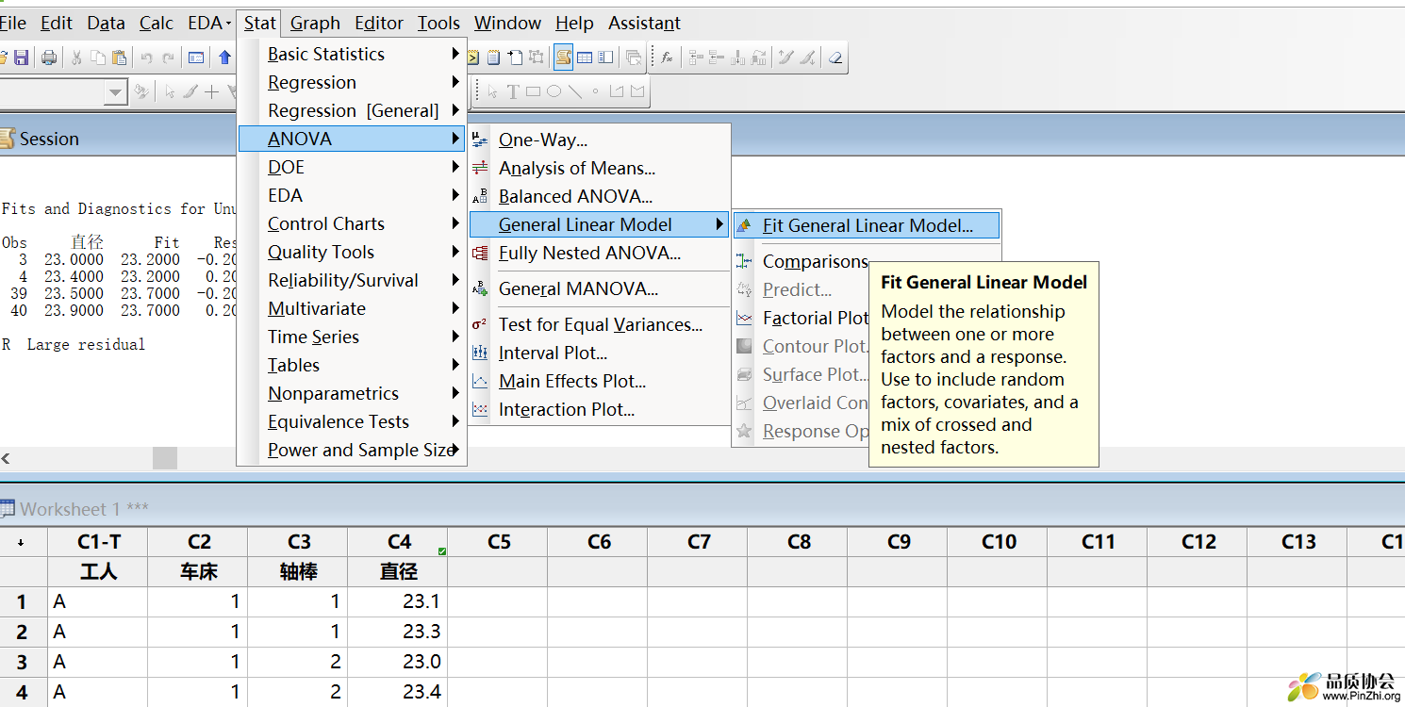Viewport: 1405px width, 707px height.
Task: Click the Undo arrow icon
Action: click(x=147, y=58)
